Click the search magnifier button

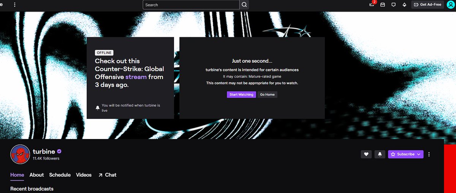(244, 5)
